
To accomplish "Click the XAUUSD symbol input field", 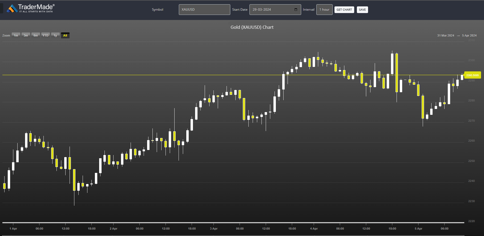I will click(204, 10).
